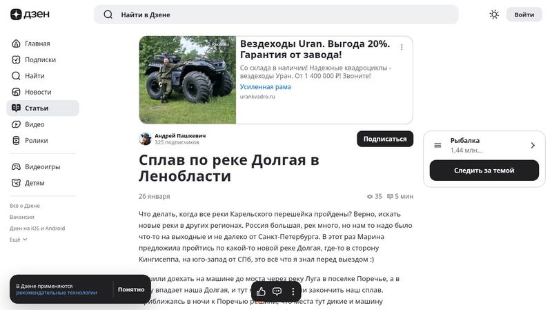Viewport: 552px width, 310px height.
Task: Open the рекомендательные технологии link
Action: tap(57, 293)
